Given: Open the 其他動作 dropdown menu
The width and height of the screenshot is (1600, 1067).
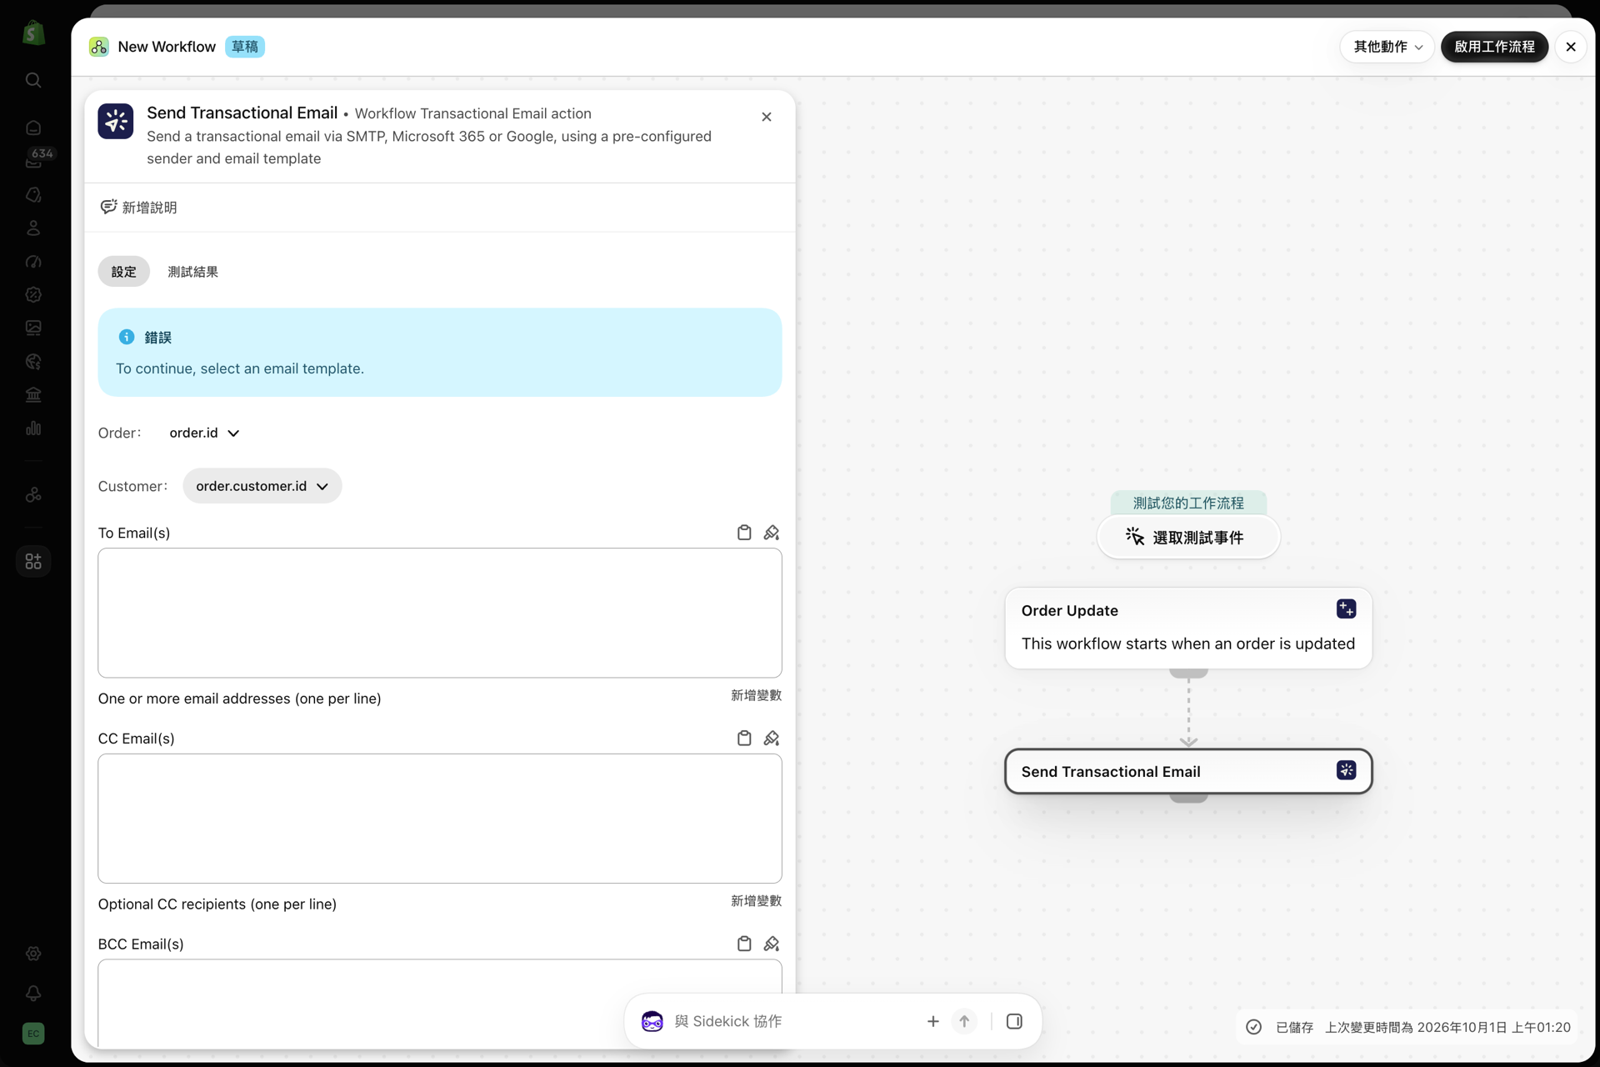Looking at the screenshot, I should click(1387, 47).
